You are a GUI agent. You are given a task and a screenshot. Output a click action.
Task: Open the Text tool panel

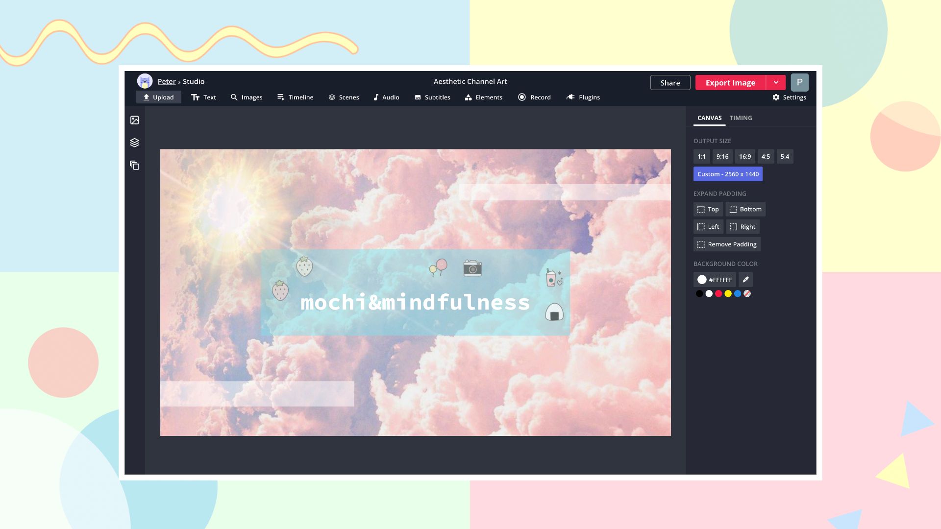(203, 97)
